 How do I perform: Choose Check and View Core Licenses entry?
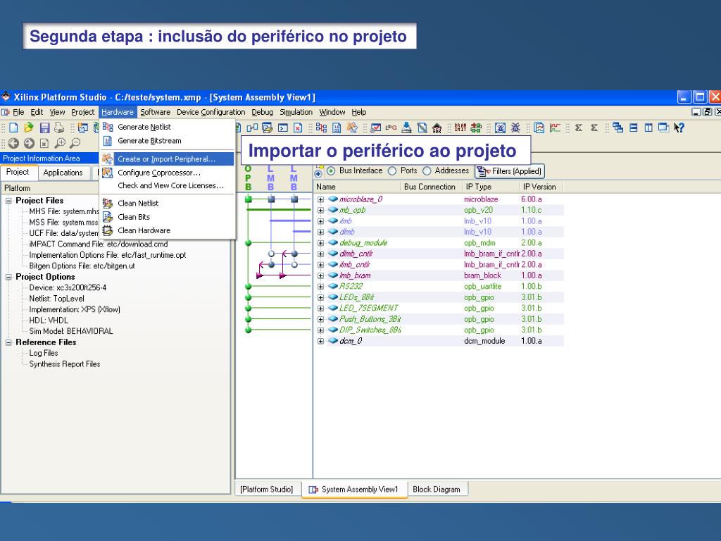click(168, 185)
